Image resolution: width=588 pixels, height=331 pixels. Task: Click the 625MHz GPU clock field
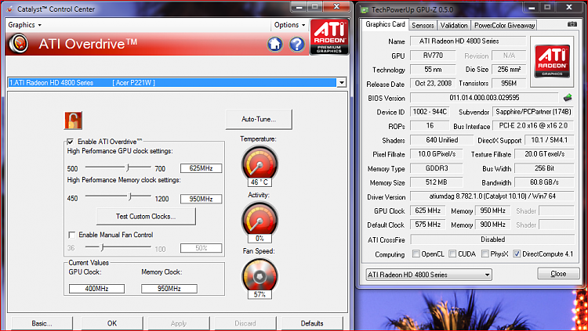(201, 168)
